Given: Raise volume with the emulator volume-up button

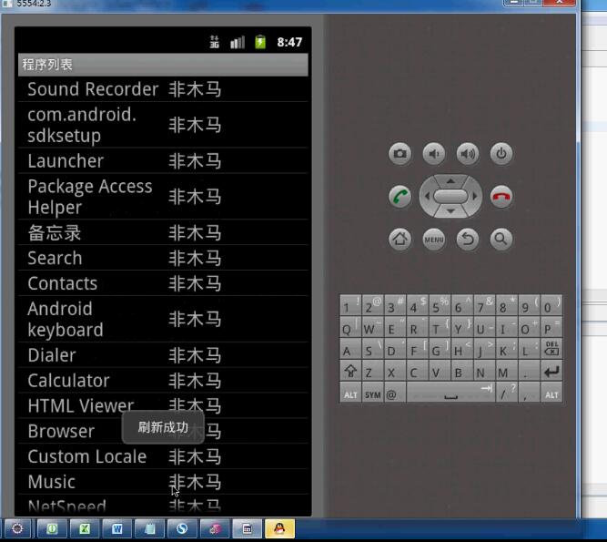Looking at the screenshot, I should point(468,154).
